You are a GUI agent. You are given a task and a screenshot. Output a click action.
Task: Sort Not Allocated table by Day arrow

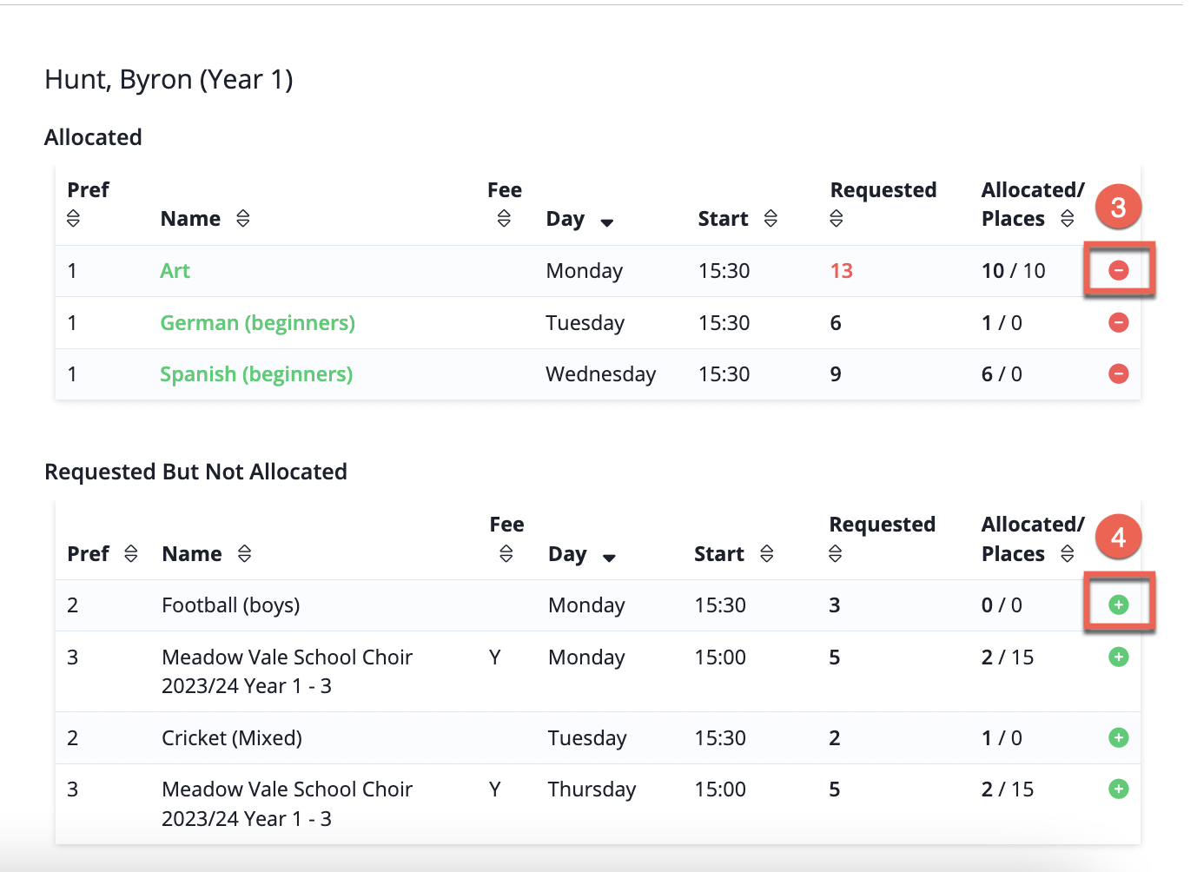(x=609, y=558)
